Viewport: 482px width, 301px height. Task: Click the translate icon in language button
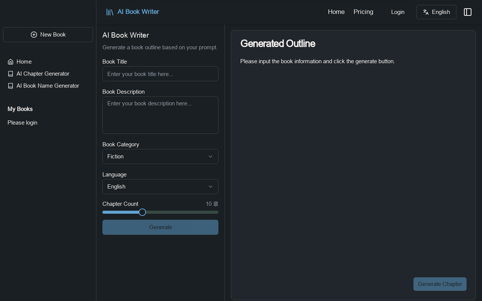click(426, 12)
